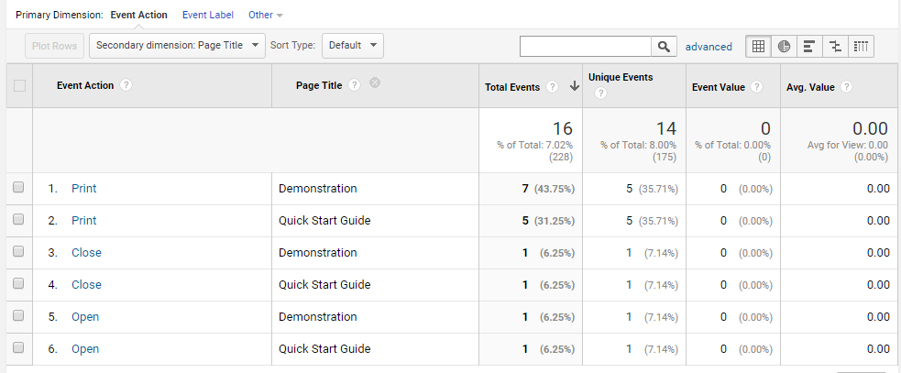
Task: Switch to Pivot table view icon
Action: tap(861, 46)
